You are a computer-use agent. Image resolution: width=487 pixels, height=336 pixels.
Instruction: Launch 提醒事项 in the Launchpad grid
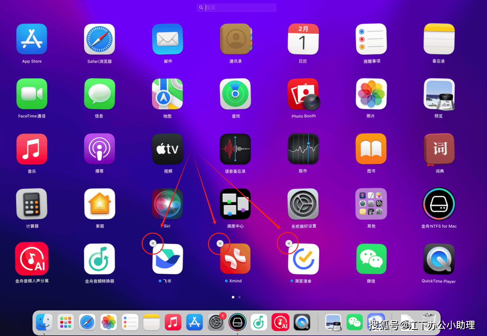click(x=371, y=39)
